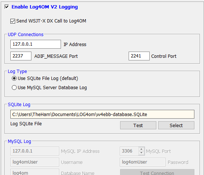The height and width of the screenshot is (175, 204).
Task: Select Use SQLite File Log option
Action: coord(14,78)
